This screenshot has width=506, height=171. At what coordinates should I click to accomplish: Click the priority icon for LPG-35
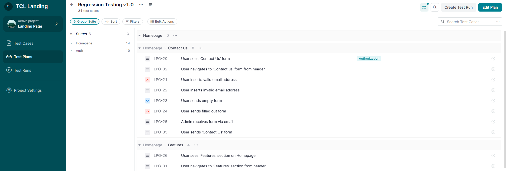(x=148, y=132)
